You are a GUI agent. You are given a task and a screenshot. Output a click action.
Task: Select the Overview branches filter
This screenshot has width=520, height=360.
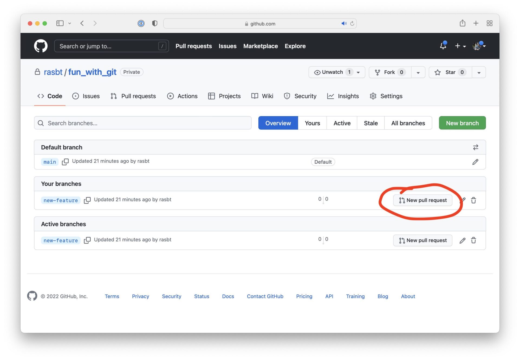point(278,123)
